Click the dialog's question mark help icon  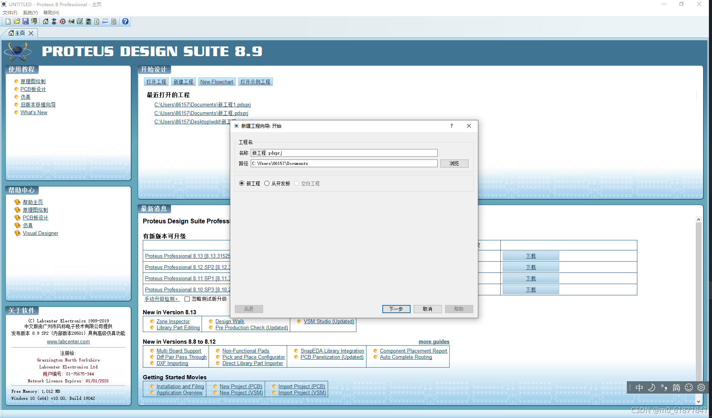pos(451,126)
